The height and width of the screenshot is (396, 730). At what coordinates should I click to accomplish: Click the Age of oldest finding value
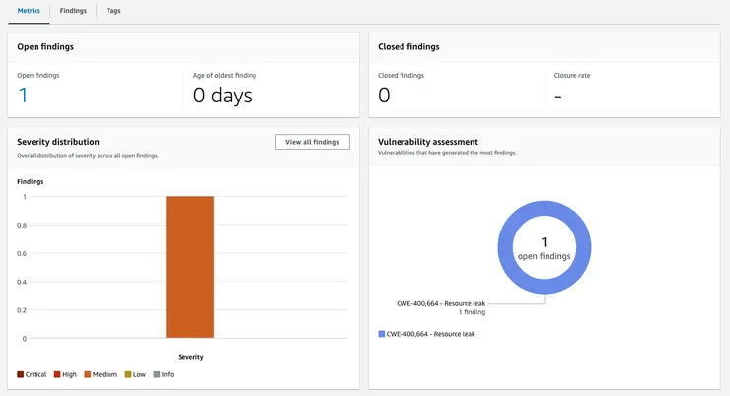pyautogui.click(x=222, y=95)
